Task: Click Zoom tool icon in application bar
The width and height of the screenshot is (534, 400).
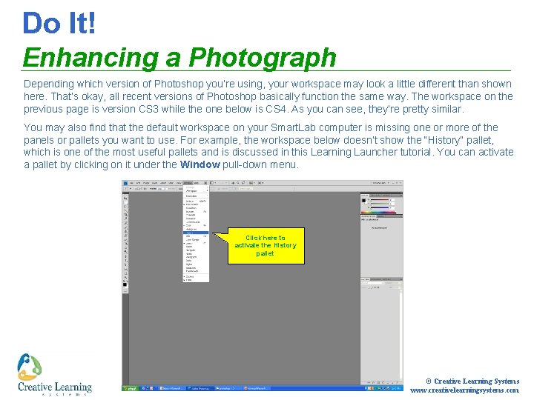Action: (x=238, y=183)
